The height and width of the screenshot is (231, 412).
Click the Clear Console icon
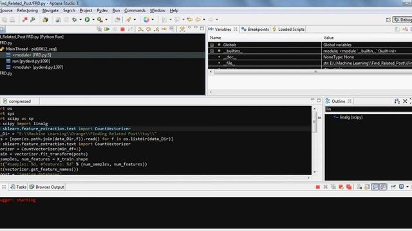[x=359, y=187]
